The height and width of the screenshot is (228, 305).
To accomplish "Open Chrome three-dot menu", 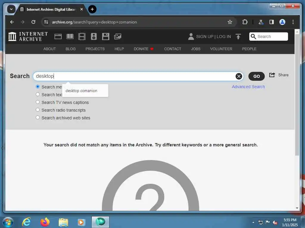I will click(293, 22).
